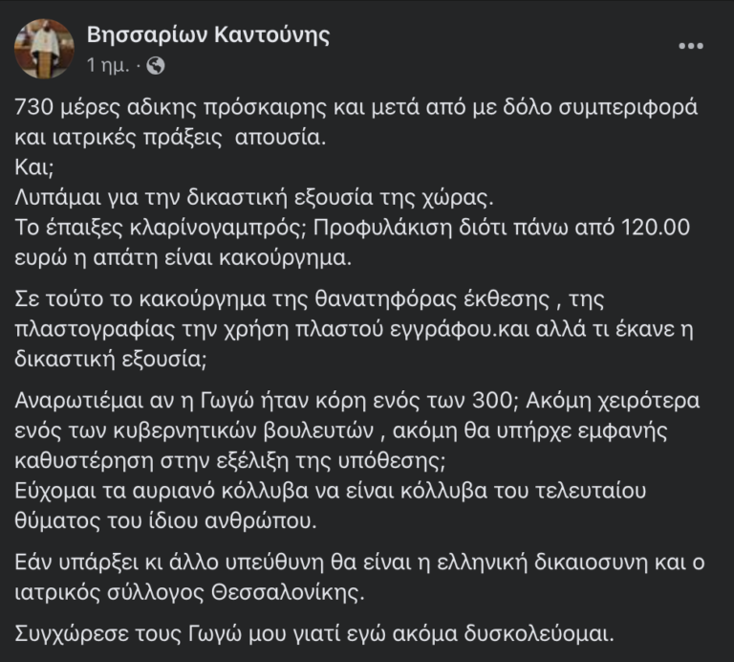Click the line starting "730 μέρες αδικης"
The height and width of the screenshot is (662, 734).
tap(356, 108)
